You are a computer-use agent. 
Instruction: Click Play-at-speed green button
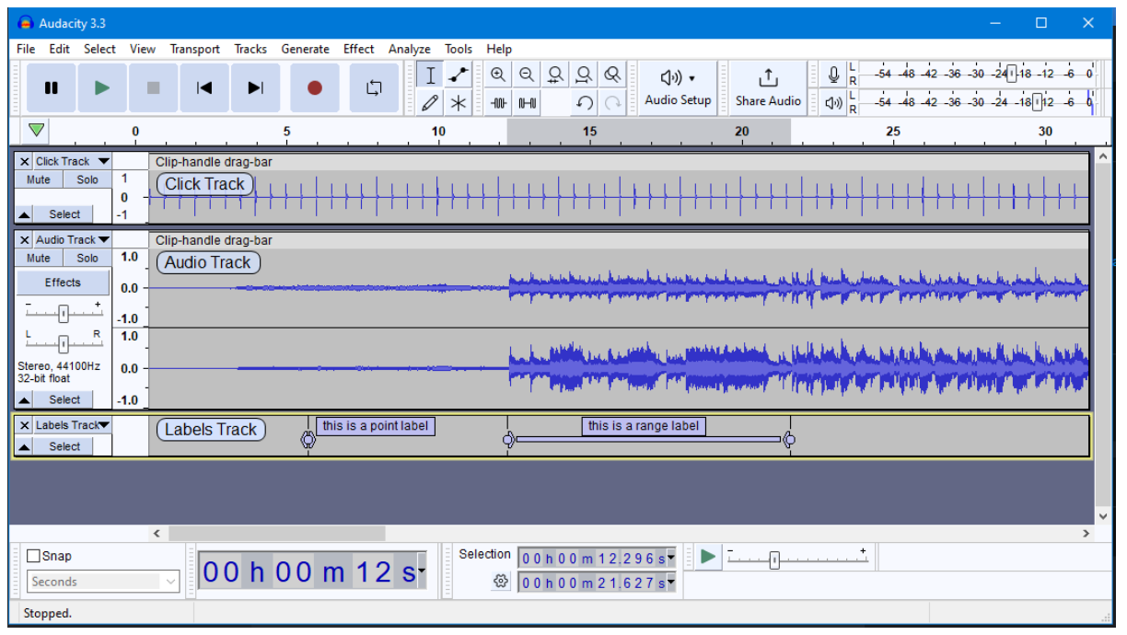tap(707, 557)
